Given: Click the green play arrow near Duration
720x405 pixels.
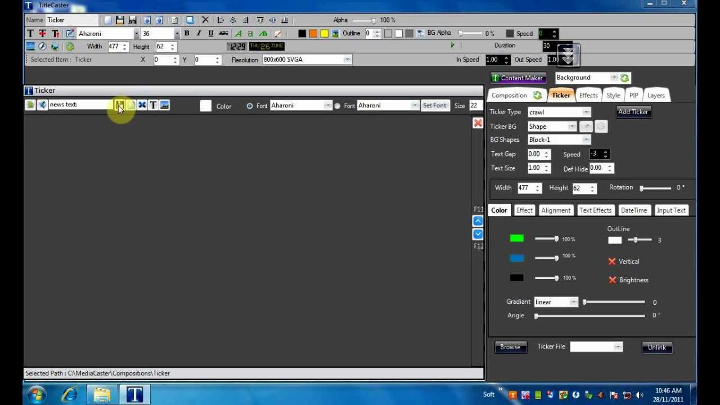Looking at the screenshot, I should [x=452, y=46].
